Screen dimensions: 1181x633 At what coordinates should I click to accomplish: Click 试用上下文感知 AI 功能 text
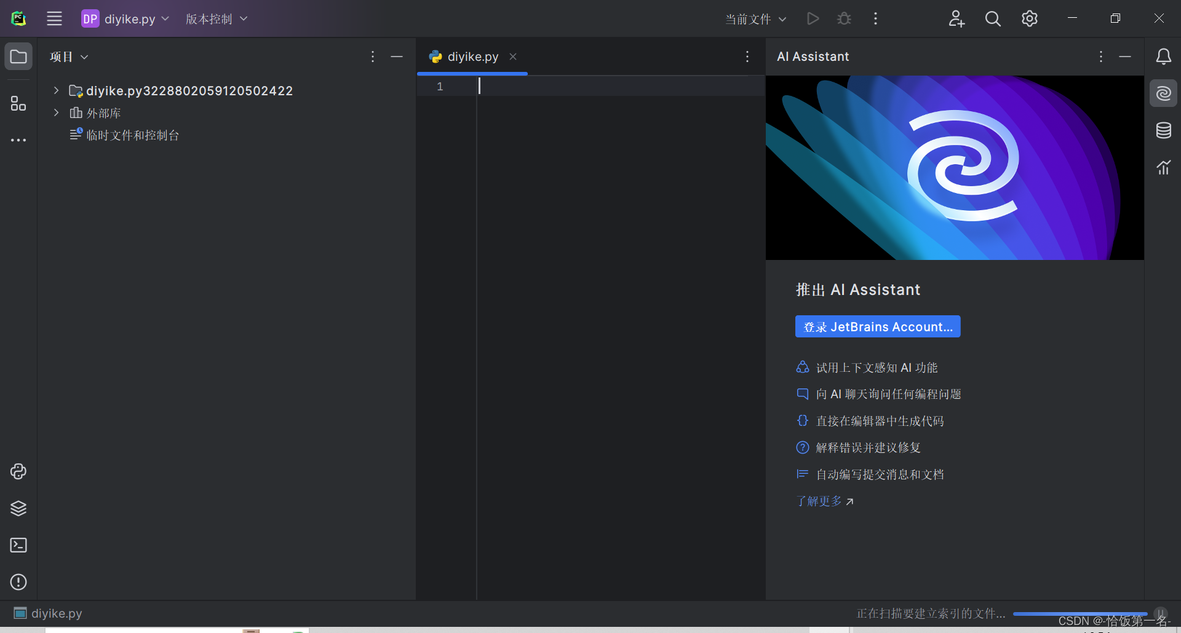pyautogui.click(x=877, y=368)
